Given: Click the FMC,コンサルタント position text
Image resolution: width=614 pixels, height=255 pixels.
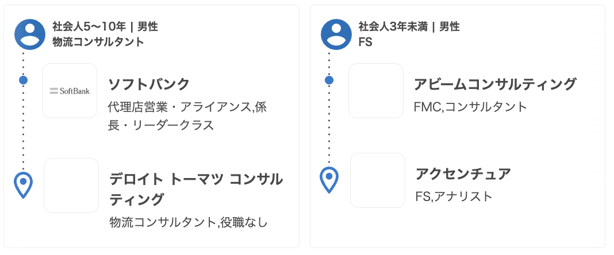Looking at the screenshot, I should coord(470,106).
